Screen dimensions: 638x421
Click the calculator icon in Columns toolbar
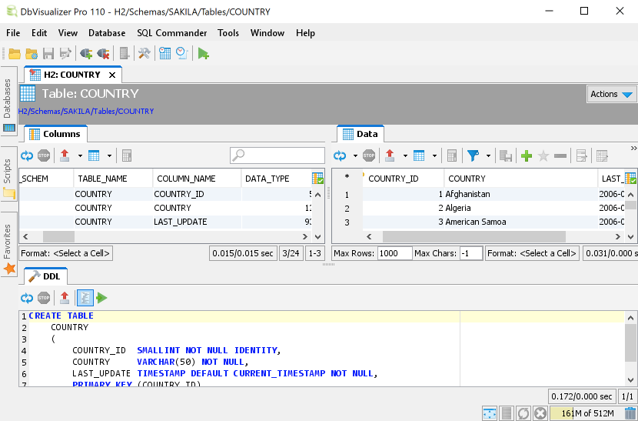(127, 155)
